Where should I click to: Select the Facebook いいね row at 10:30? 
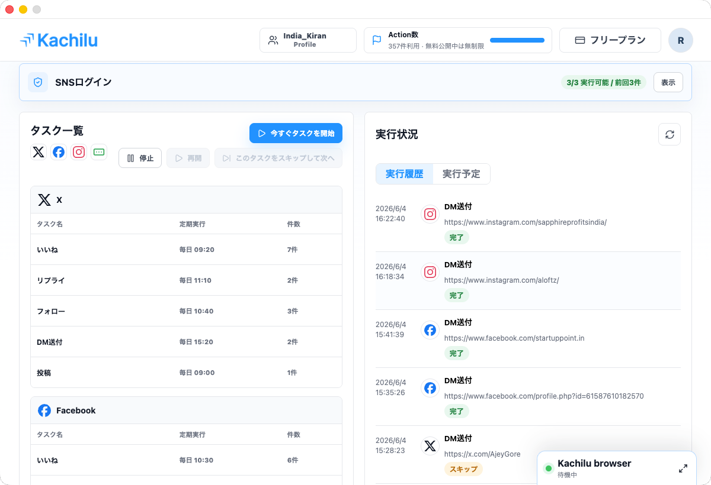coord(186,460)
